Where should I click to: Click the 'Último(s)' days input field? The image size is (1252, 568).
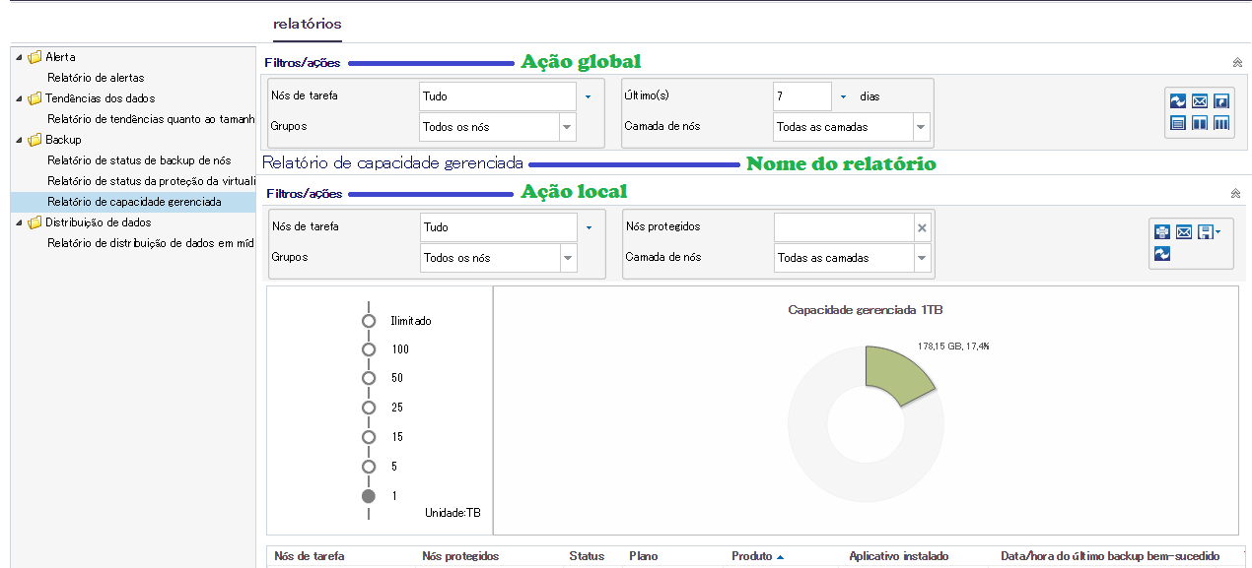click(801, 96)
